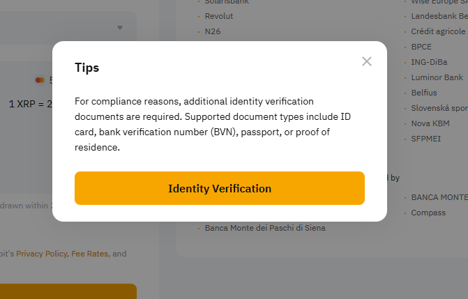
Task: Click Banca Monte dei Paschi di Siena
Action: tap(265, 228)
